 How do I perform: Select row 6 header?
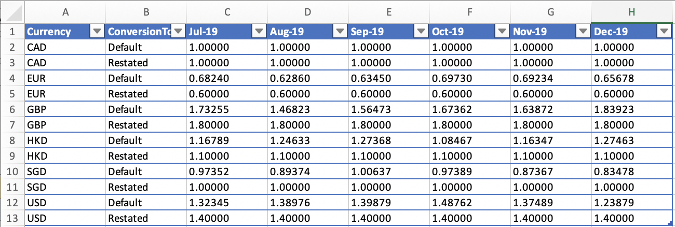click(x=12, y=109)
